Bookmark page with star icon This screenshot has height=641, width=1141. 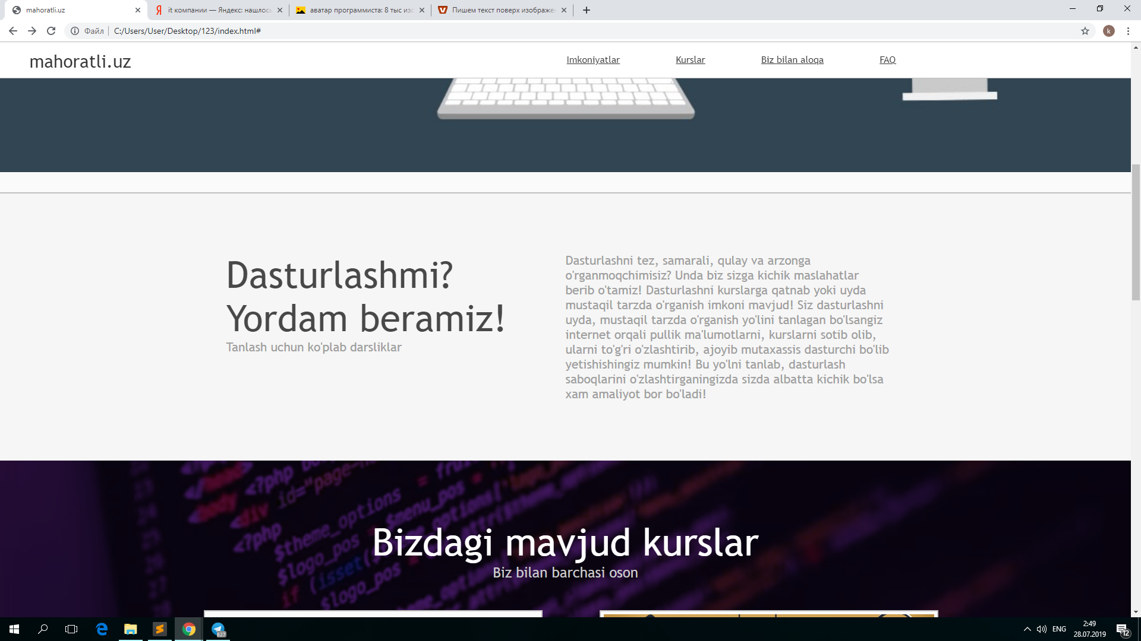click(x=1085, y=31)
